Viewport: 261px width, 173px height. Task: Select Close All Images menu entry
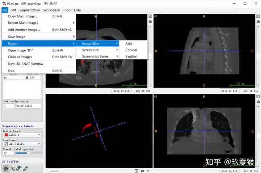click(x=39, y=57)
